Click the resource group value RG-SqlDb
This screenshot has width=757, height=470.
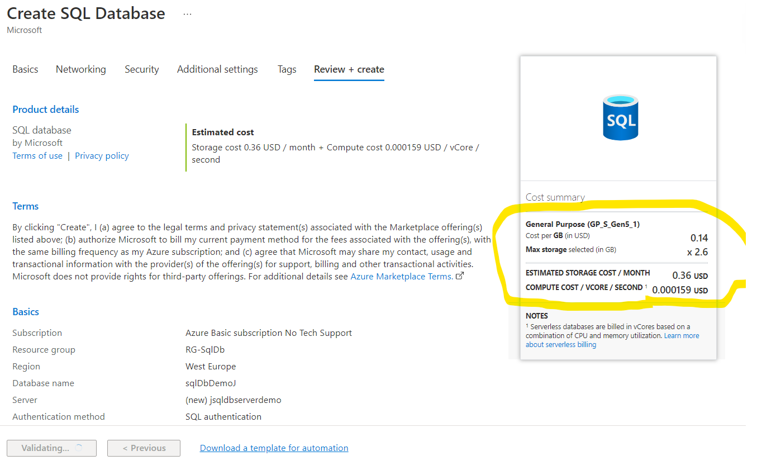(x=205, y=350)
